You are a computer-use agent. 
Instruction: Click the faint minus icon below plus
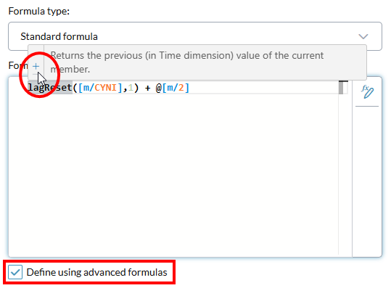[35, 75]
